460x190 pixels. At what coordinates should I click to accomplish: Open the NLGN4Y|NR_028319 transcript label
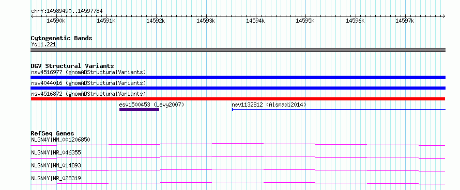pos(56,178)
